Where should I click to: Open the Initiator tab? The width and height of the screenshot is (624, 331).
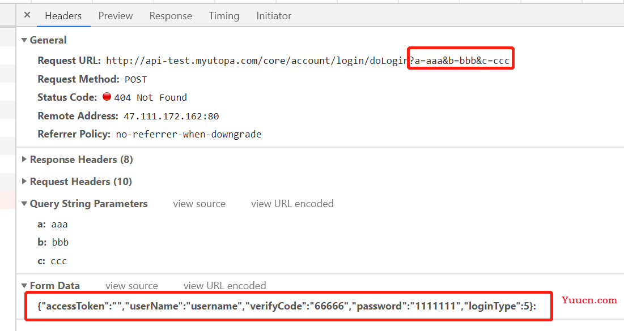274,16
